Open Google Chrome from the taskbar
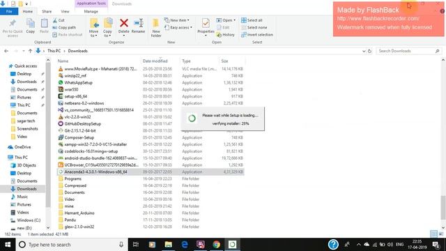This screenshot has width=446, height=251. point(217,245)
